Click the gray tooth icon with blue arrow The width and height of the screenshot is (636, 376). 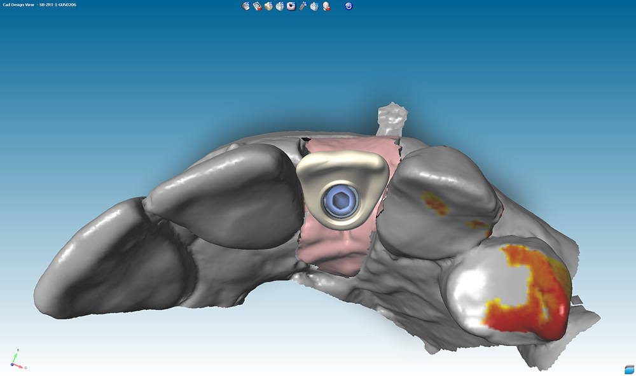tap(280, 6)
